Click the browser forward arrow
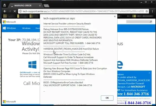 [10, 11]
